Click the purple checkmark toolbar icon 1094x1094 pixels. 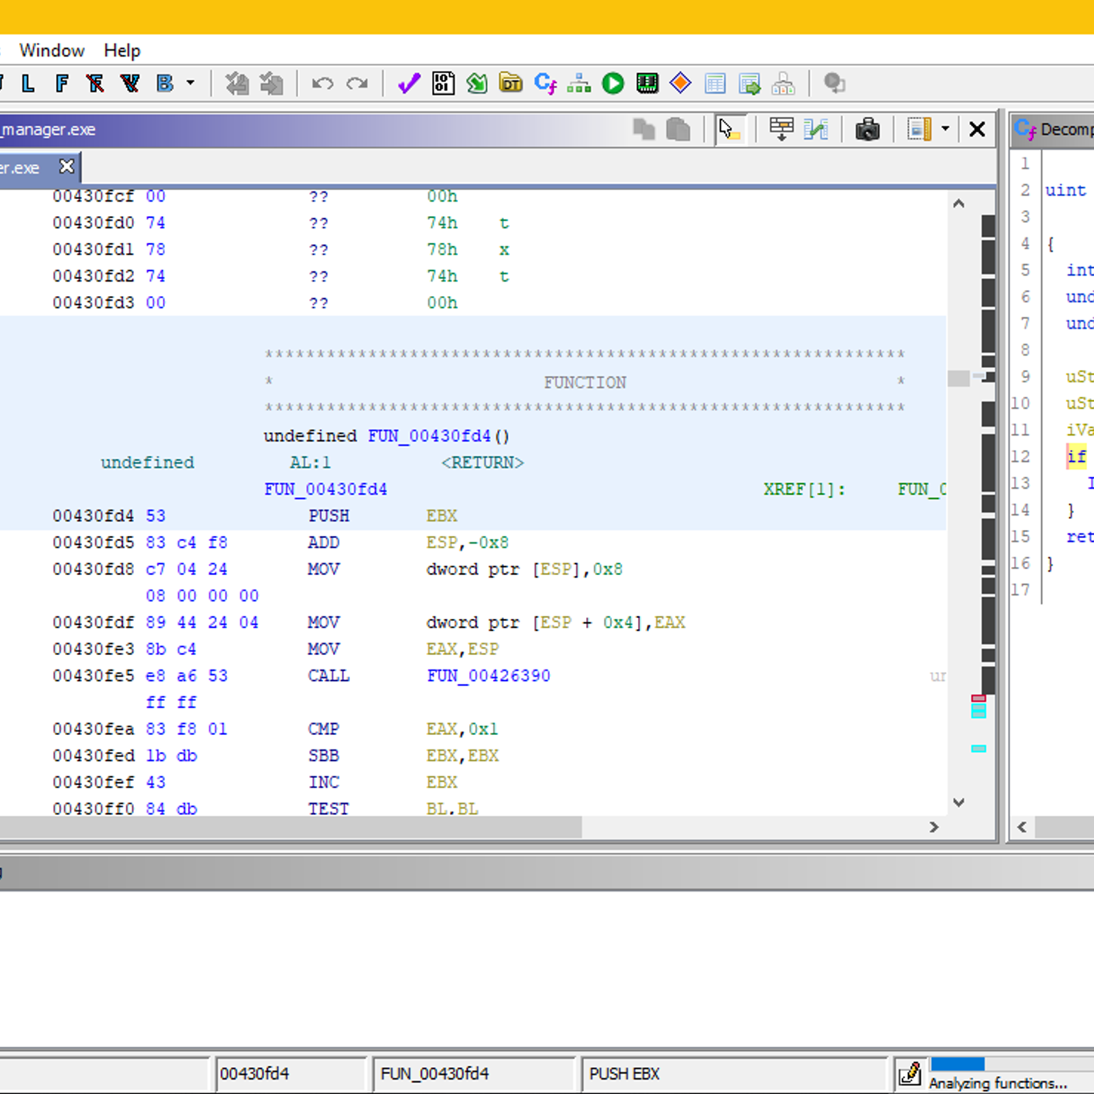[409, 83]
